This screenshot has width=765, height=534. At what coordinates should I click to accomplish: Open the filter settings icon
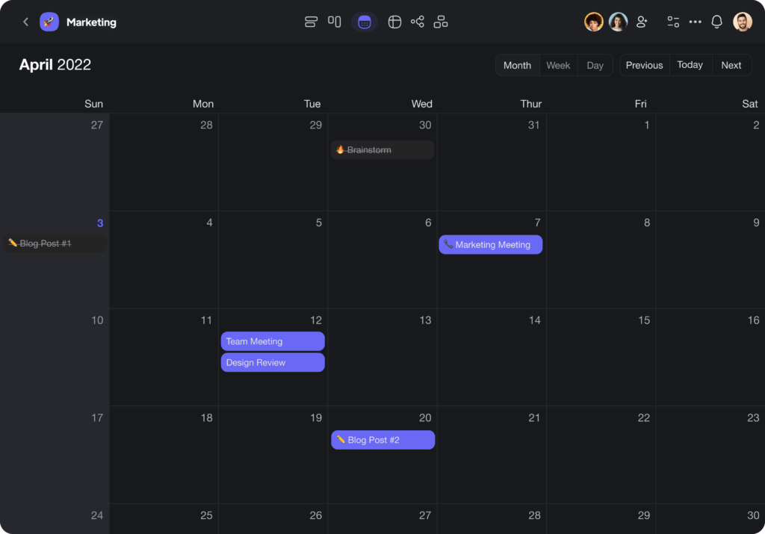point(672,22)
